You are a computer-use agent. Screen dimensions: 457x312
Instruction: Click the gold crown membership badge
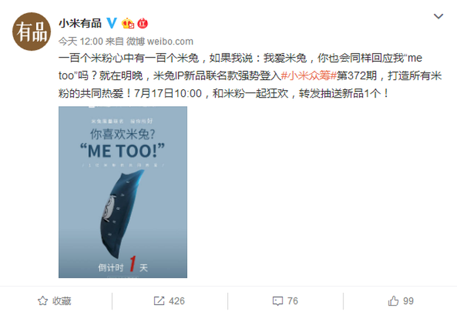point(128,23)
